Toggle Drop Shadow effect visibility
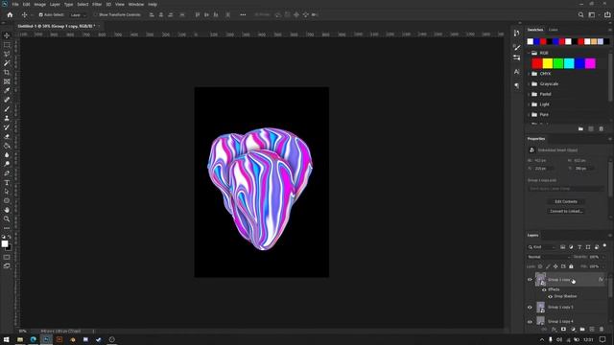Viewport: 614px width, 345px height. (550, 296)
